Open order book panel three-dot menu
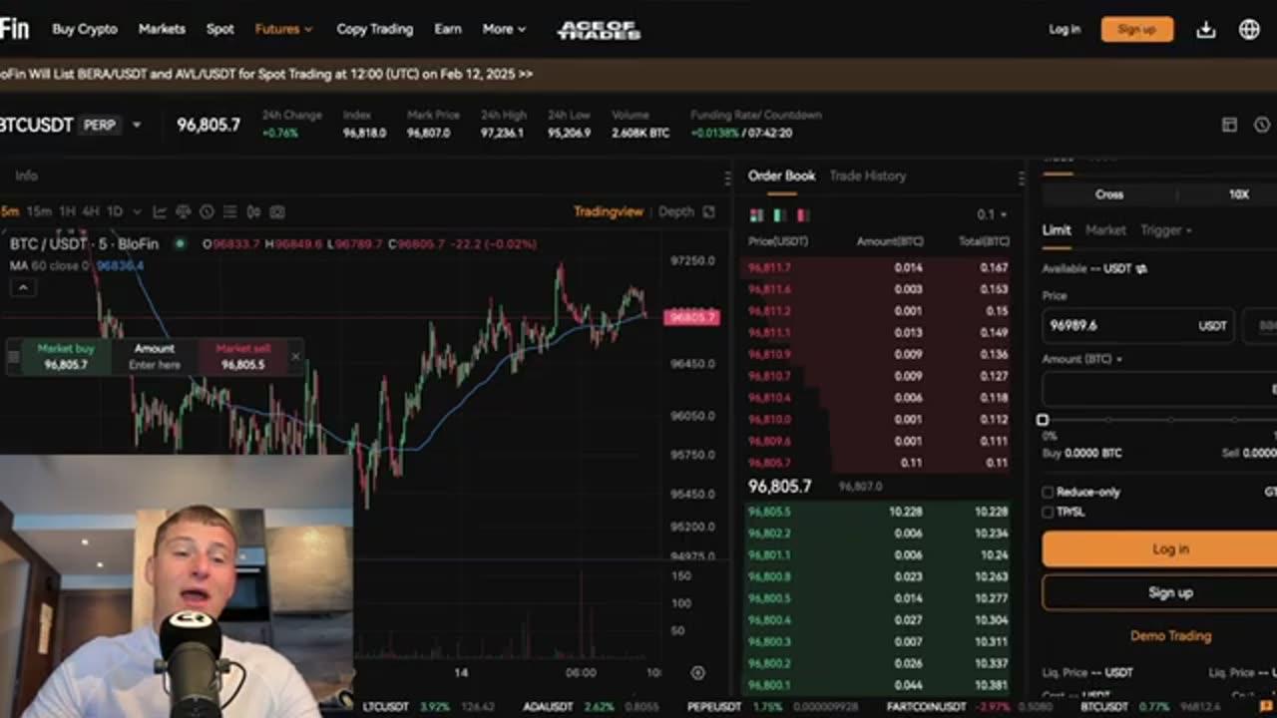This screenshot has height=718, width=1277. coord(1021,178)
